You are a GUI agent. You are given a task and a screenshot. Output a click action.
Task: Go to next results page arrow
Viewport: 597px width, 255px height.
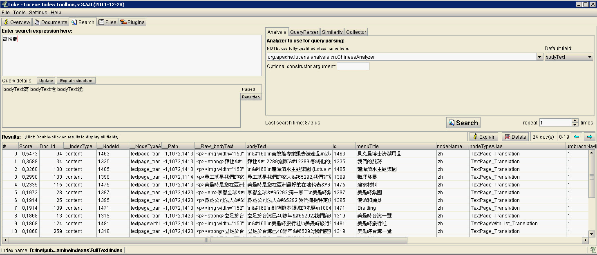589,137
